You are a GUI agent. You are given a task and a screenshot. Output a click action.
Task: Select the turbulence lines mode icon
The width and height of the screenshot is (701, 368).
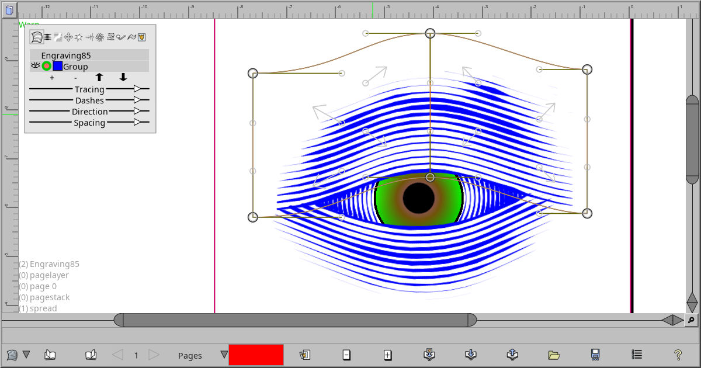[110, 36]
